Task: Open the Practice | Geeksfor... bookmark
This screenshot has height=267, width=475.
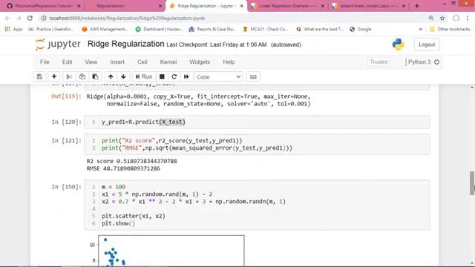Action: (51, 30)
